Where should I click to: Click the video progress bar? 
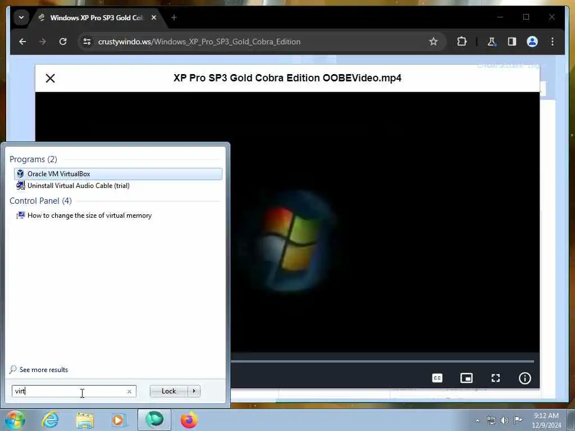coord(382,361)
